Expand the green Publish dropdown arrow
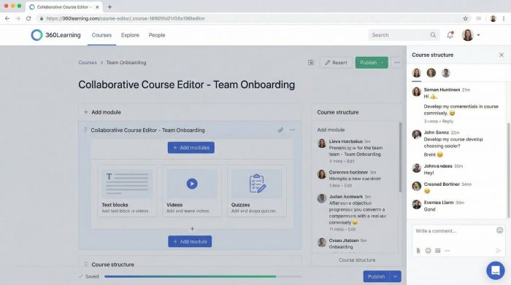Image resolution: width=511 pixels, height=285 pixels. point(382,63)
